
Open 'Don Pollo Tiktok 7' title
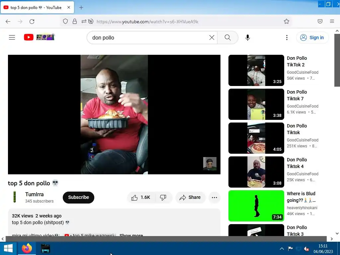click(x=297, y=95)
